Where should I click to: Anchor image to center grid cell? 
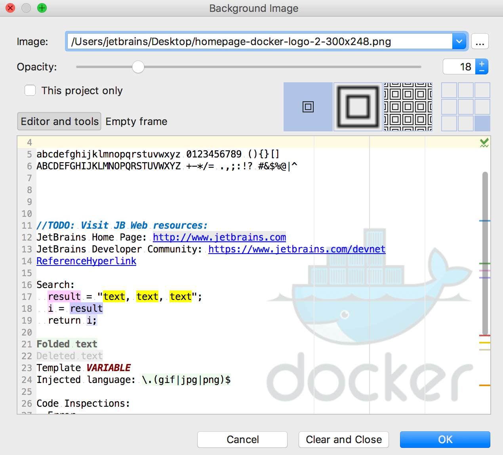(x=466, y=107)
